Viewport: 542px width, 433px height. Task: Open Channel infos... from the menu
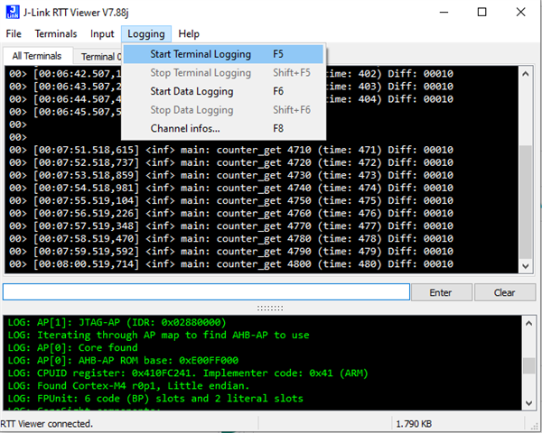pos(184,128)
